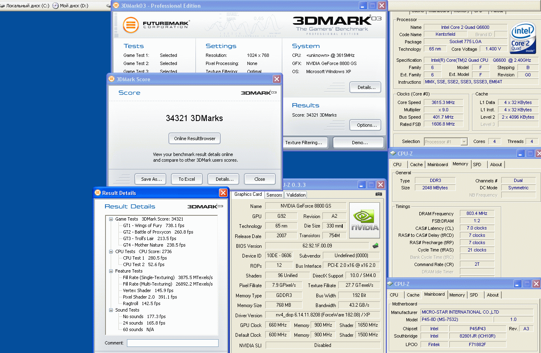The height and width of the screenshot is (353, 541).
Task: Collapse the Feature Tests tree node
Action: [111, 271]
